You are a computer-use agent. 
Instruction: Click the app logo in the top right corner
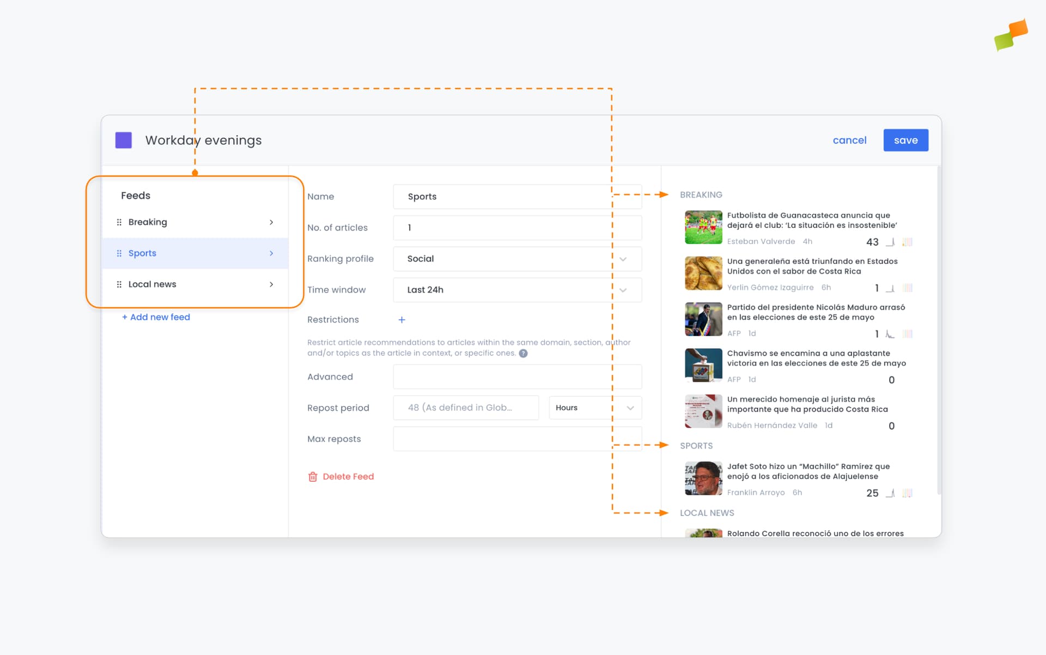click(x=1011, y=35)
